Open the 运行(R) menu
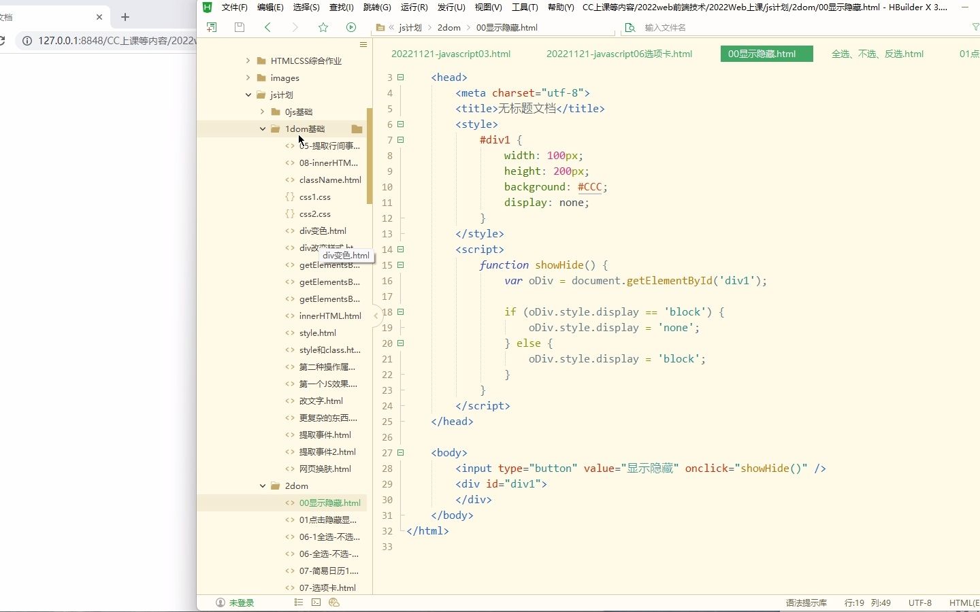Viewport: 980px width, 612px height. coord(414,7)
